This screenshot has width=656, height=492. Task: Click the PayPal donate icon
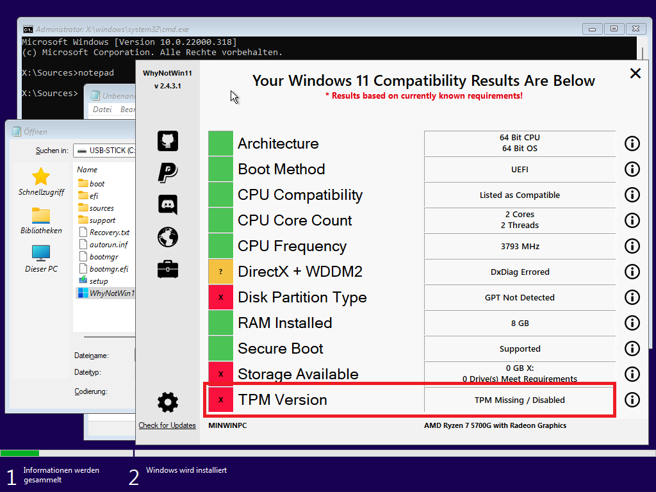point(168,172)
